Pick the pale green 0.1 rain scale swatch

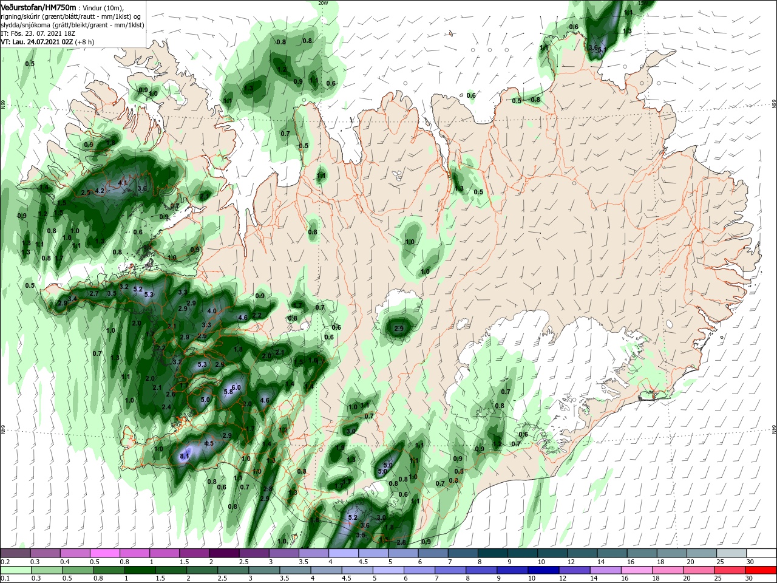pos(16,571)
